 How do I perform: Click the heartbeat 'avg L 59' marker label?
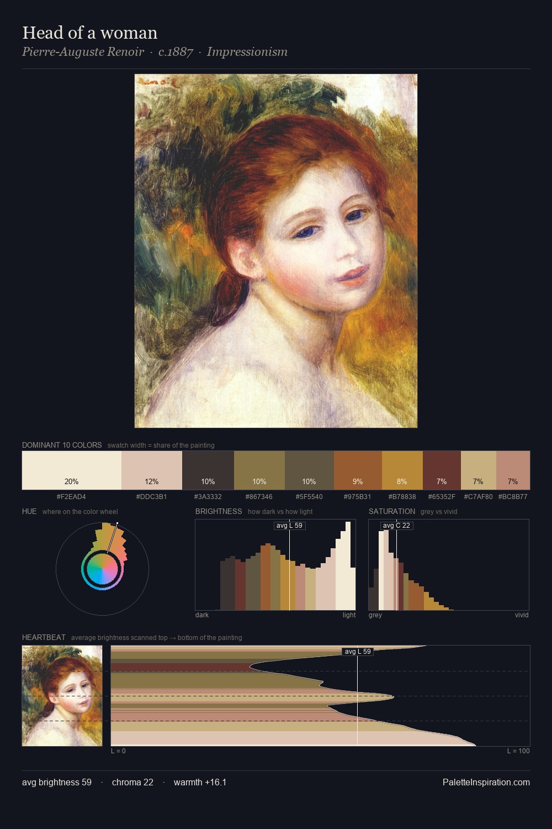(358, 652)
